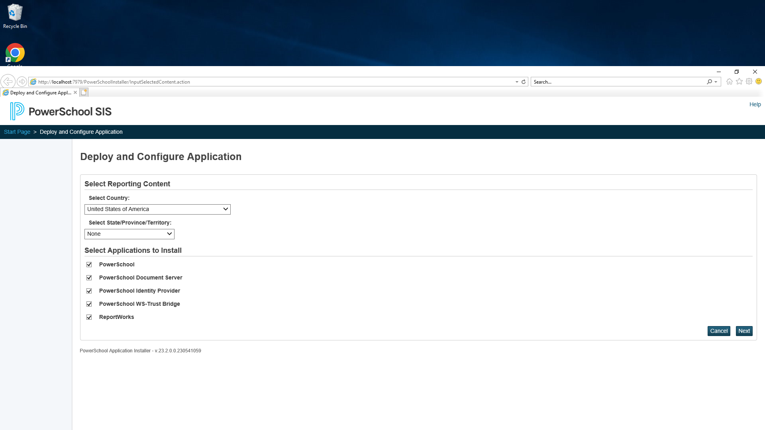Image resolution: width=765 pixels, height=430 pixels.
Task: Click the PowerSchool SIS logo
Action: pyautogui.click(x=61, y=111)
